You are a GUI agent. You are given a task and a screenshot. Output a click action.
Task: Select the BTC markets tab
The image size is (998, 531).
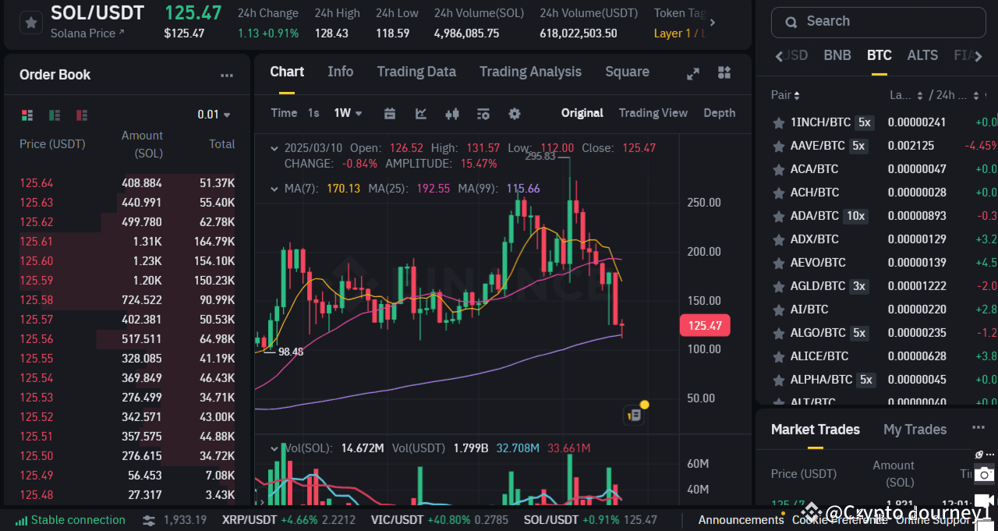(x=879, y=55)
